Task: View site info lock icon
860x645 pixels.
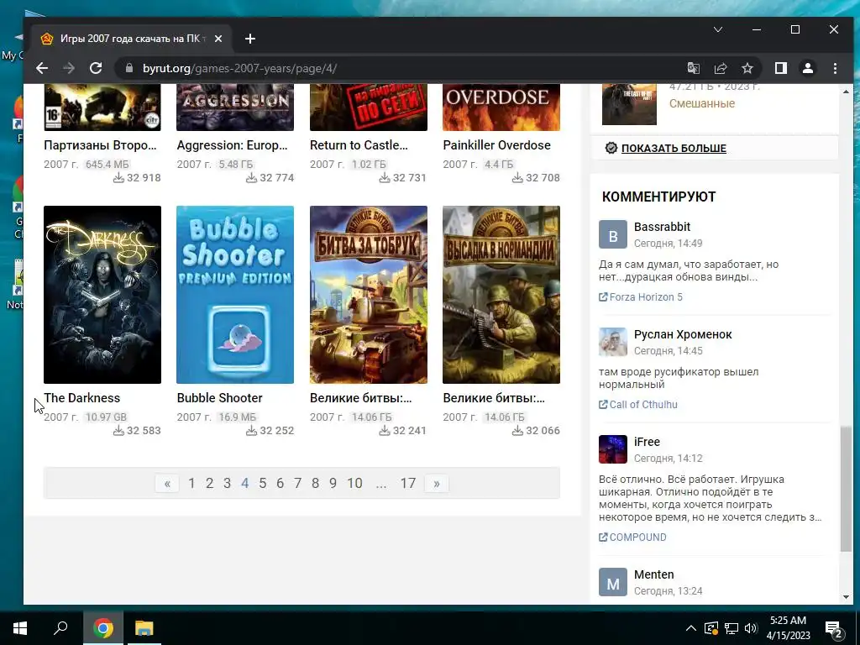Action: pos(129,69)
